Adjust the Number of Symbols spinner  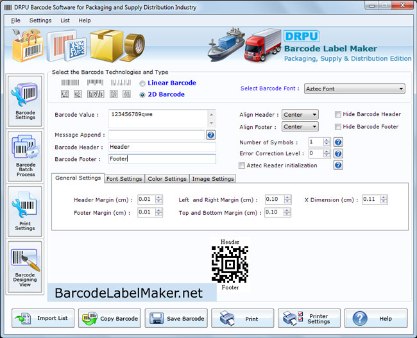click(x=327, y=142)
